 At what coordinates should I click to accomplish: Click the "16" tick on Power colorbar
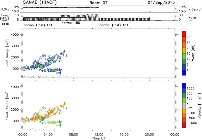click(x=188, y=54)
